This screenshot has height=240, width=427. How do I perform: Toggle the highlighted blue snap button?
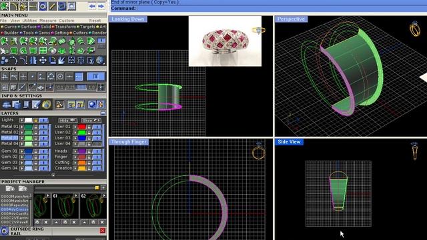click(x=79, y=77)
